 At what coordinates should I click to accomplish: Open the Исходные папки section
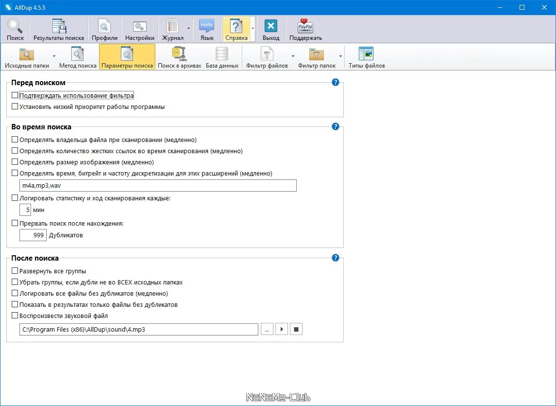[27, 57]
